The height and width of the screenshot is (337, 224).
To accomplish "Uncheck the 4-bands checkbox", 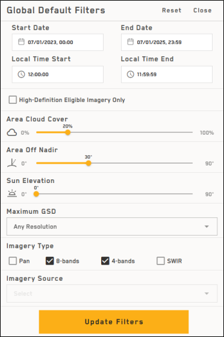I will (105, 261).
